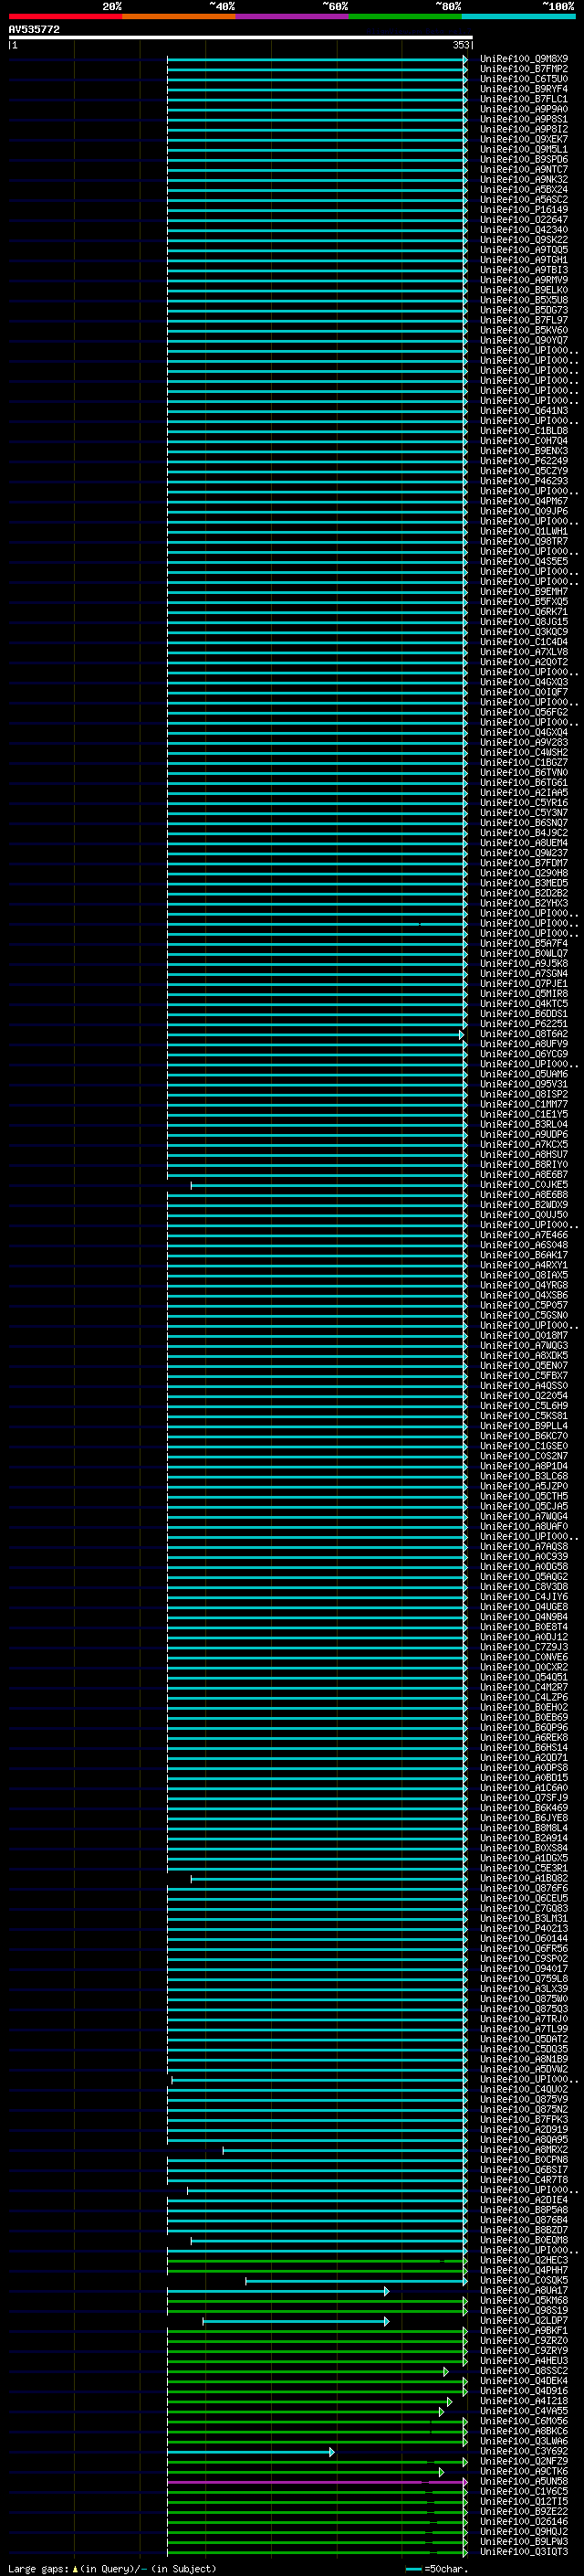This screenshot has height=2576, width=584.
Task: Click the purple alignment bar for A5UN58
Action: (317, 2481)
